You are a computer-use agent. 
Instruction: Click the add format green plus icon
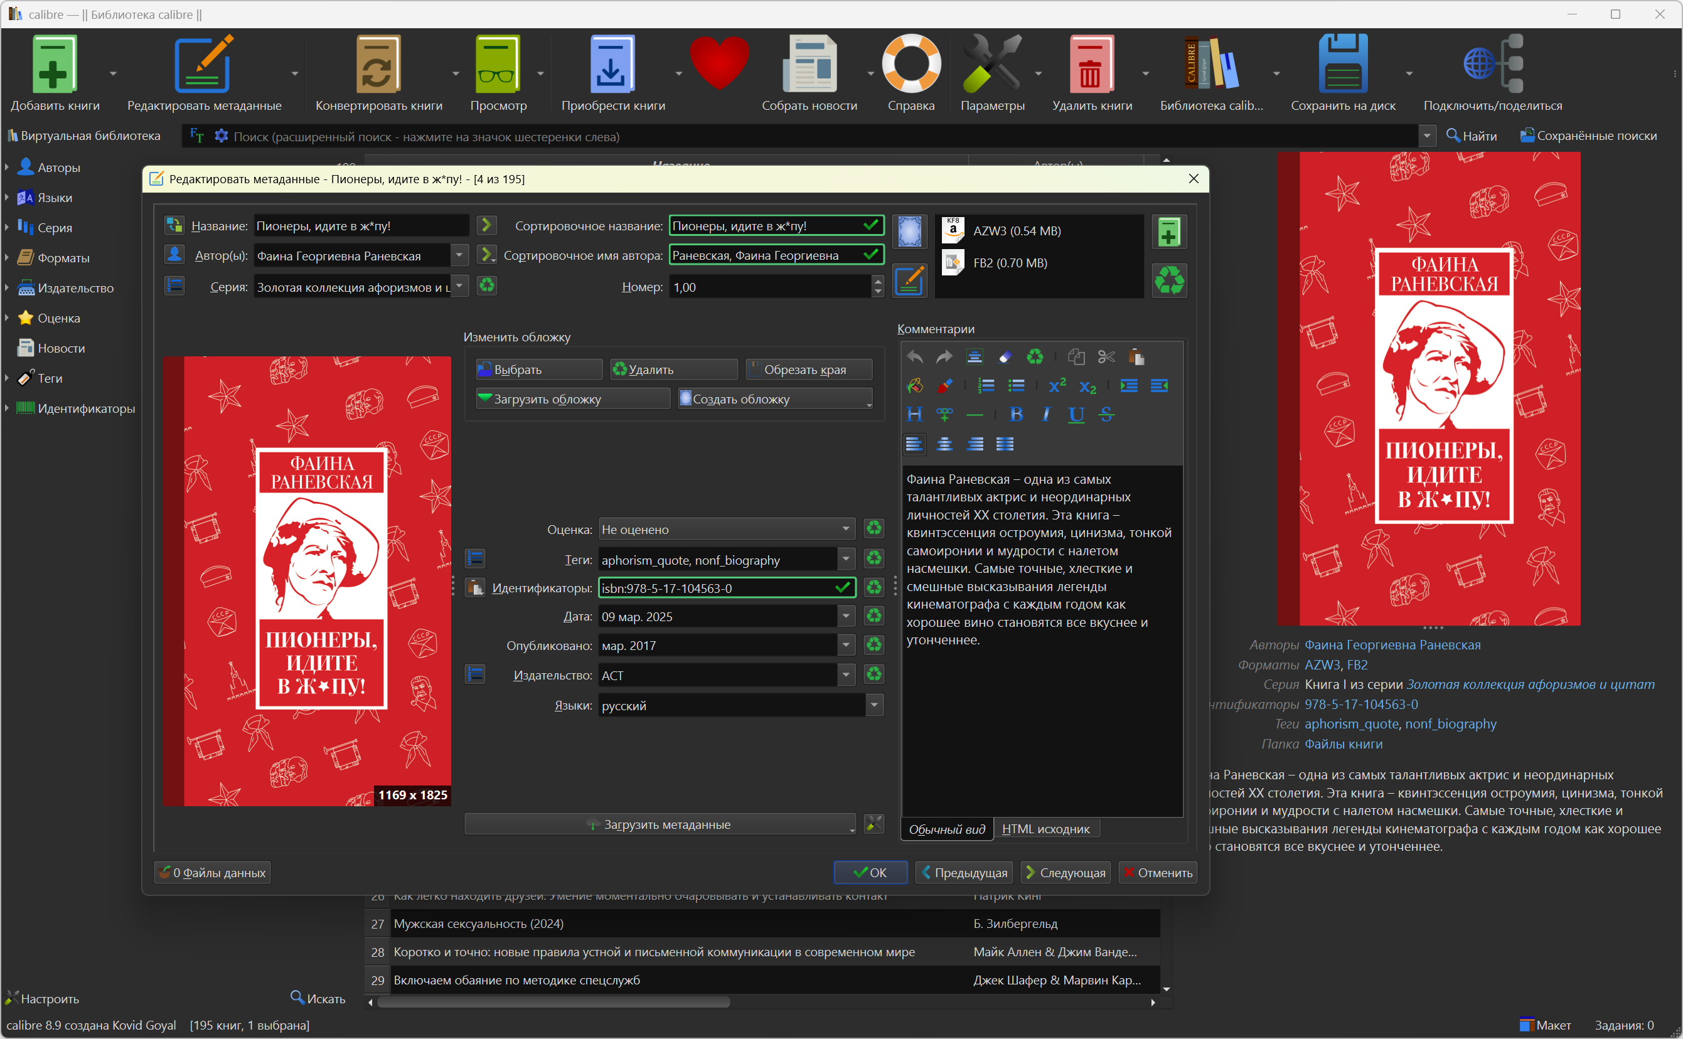tap(1169, 232)
